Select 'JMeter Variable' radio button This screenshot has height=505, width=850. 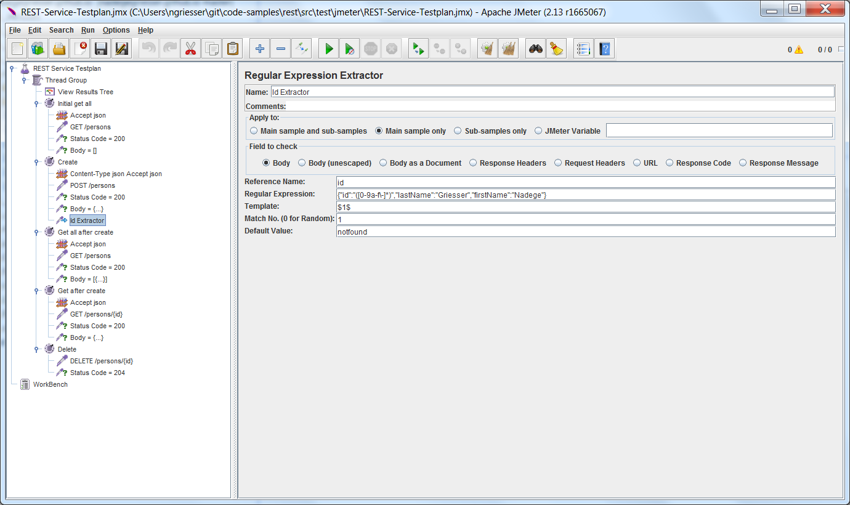click(x=539, y=131)
